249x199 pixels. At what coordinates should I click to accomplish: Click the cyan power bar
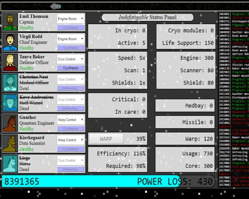pyautogui.click(x=91, y=181)
